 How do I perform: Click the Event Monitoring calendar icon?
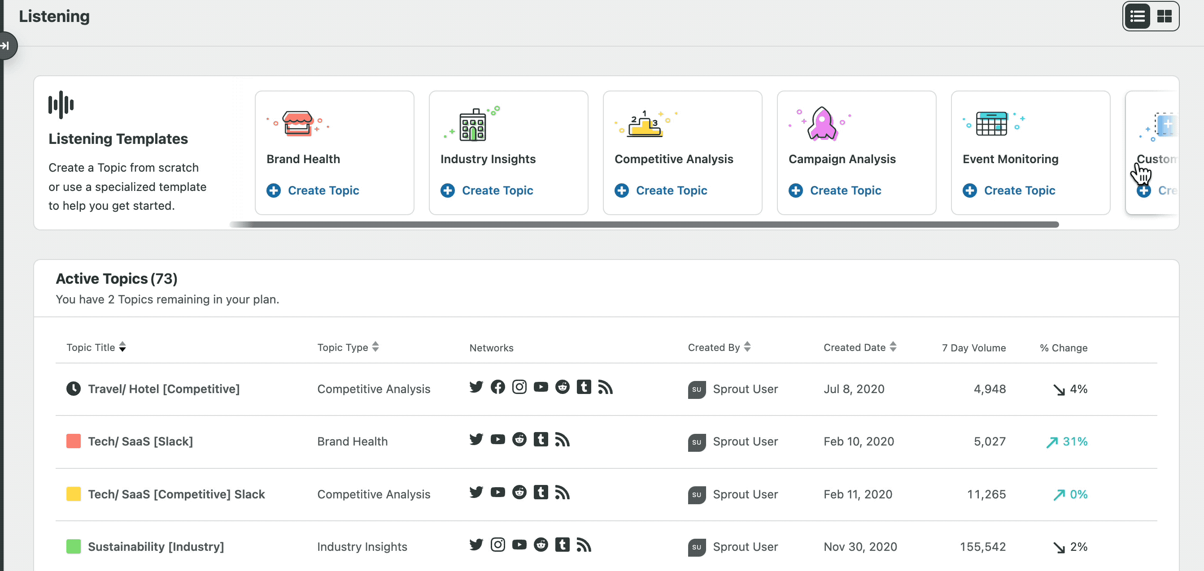point(992,124)
